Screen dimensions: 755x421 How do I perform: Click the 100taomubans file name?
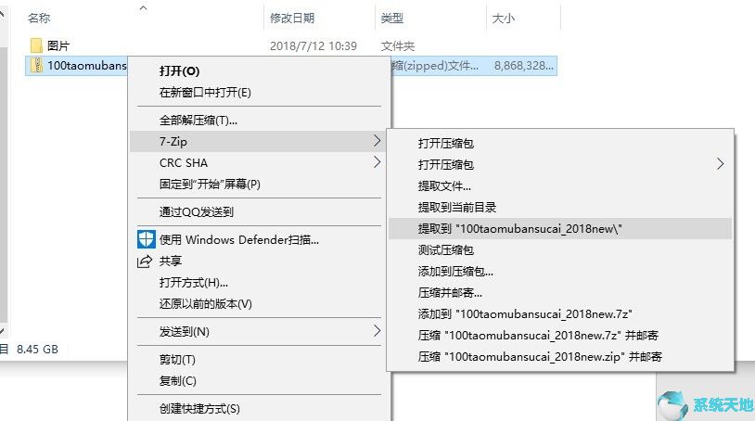[87, 66]
